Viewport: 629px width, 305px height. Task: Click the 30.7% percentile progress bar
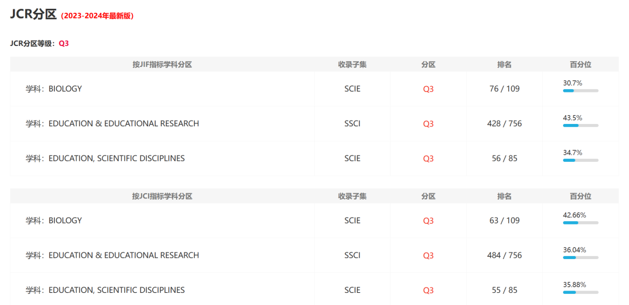(581, 91)
